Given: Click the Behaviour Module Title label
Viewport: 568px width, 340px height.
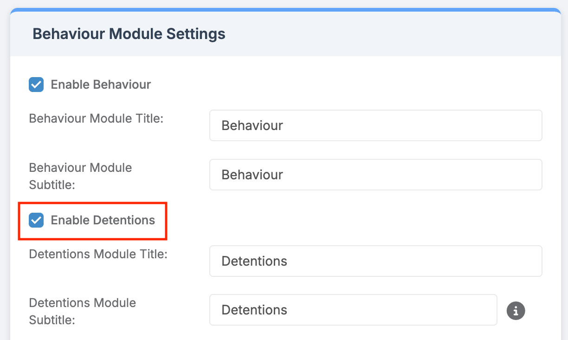Looking at the screenshot, I should (96, 118).
